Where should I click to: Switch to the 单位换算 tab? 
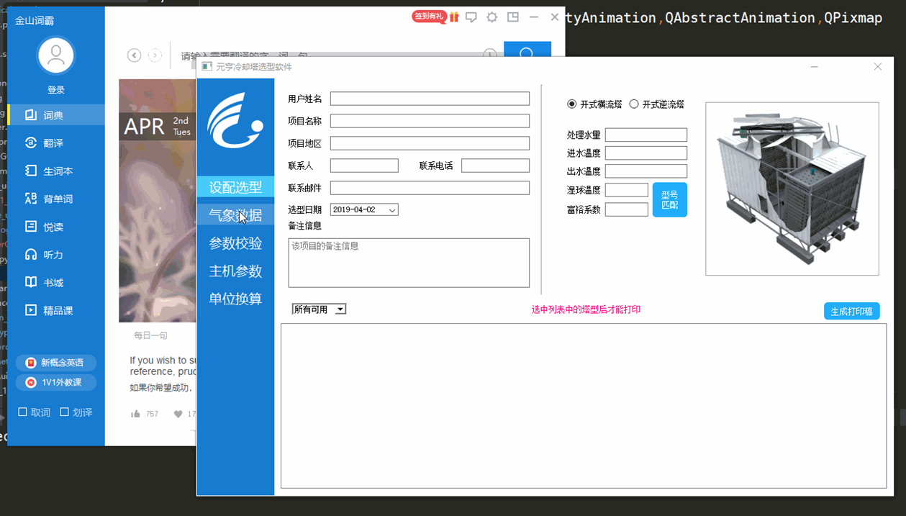pyautogui.click(x=235, y=299)
